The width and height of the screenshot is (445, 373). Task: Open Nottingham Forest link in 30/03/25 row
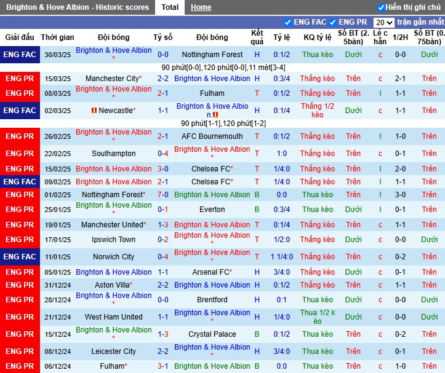212,55
